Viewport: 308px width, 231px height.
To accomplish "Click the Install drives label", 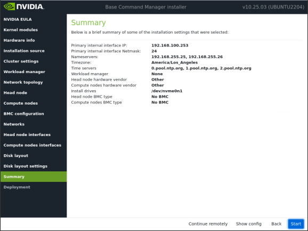I will click(84, 91).
